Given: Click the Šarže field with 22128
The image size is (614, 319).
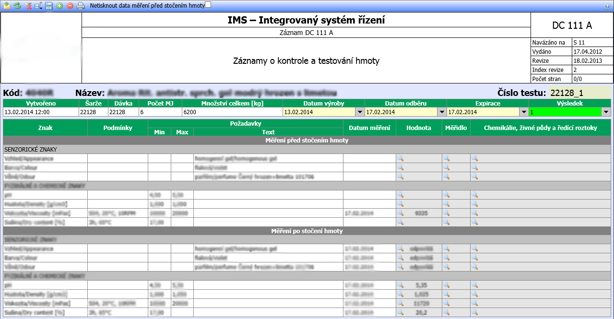Looking at the screenshot, I should tap(93, 112).
